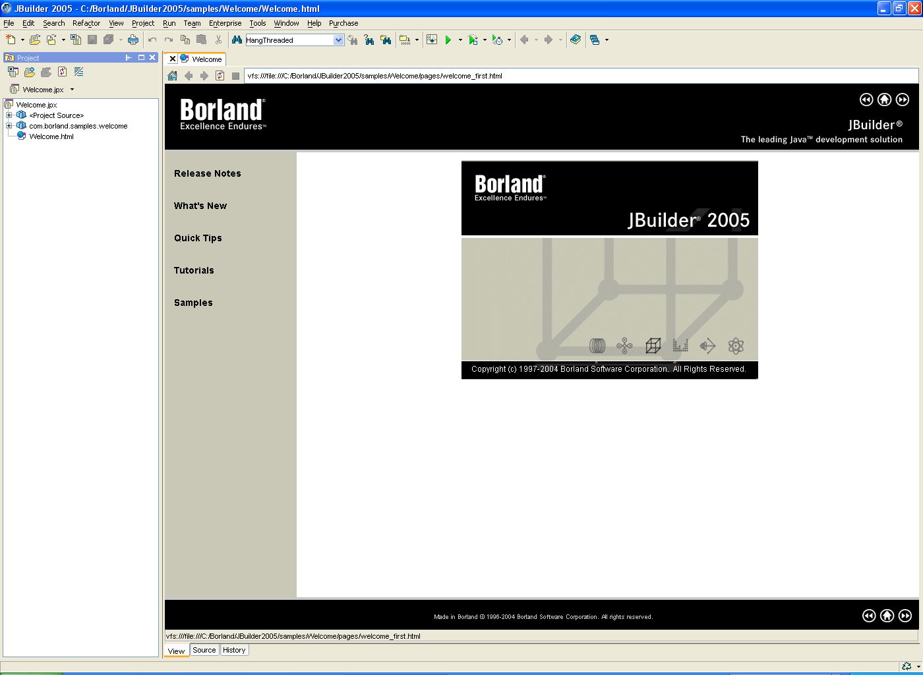Open the Team menu

tap(192, 23)
